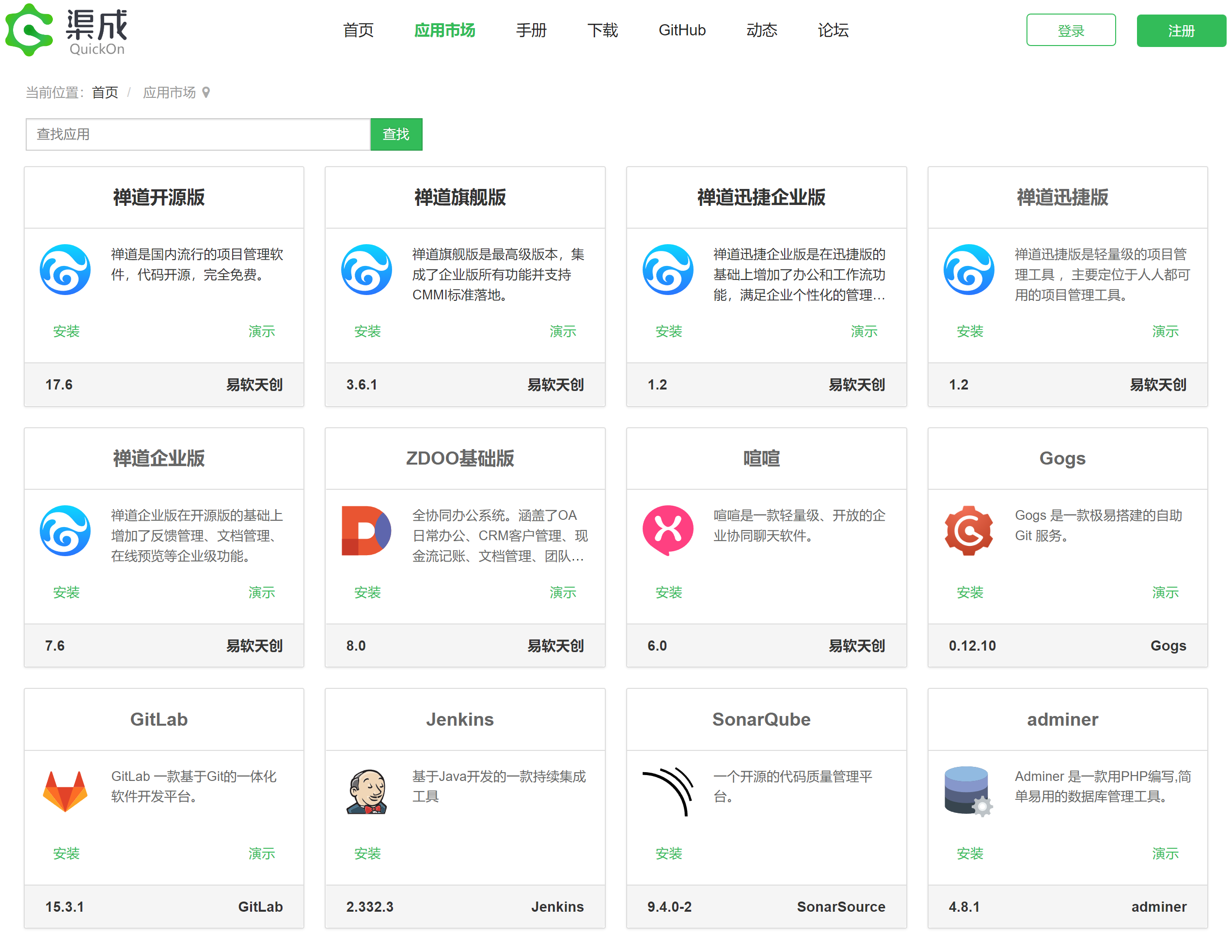Image resolution: width=1231 pixels, height=934 pixels.
Task: Install Gogs via 安装 link
Action: 969,592
